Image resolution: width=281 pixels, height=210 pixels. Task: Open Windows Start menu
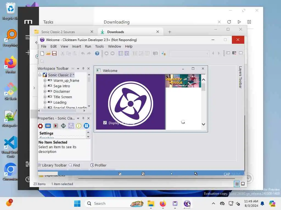pyautogui.click(x=77, y=203)
